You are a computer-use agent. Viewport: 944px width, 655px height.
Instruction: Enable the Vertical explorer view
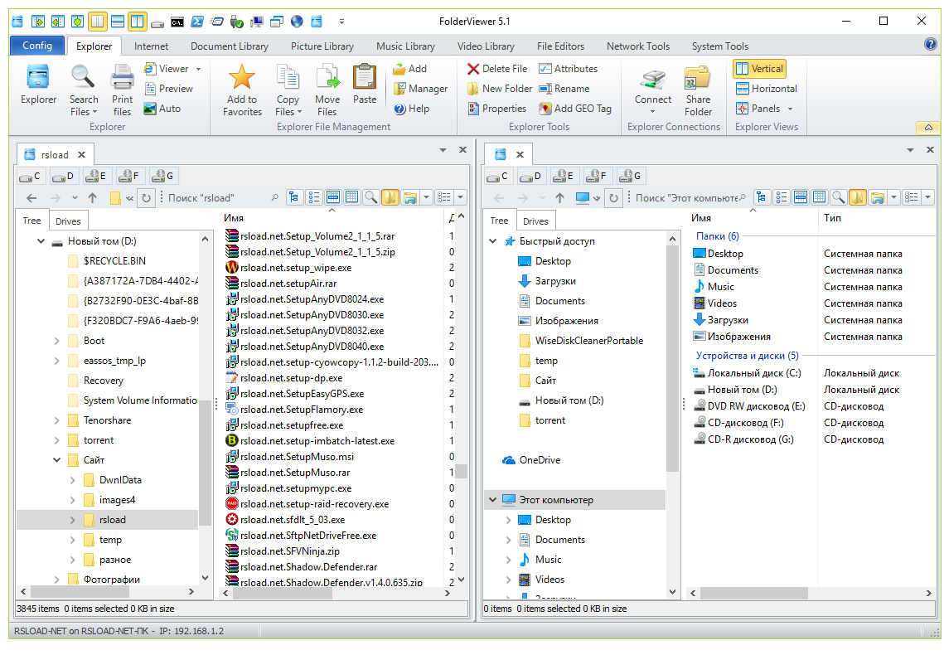coord(759,69)
